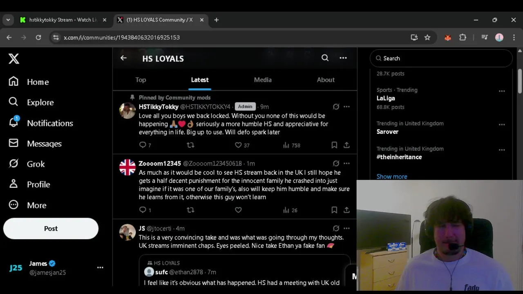Switch to hstikkytokky Stream browser tab
This screenshot has width=523, height=294.
click(x=63, y=20)
